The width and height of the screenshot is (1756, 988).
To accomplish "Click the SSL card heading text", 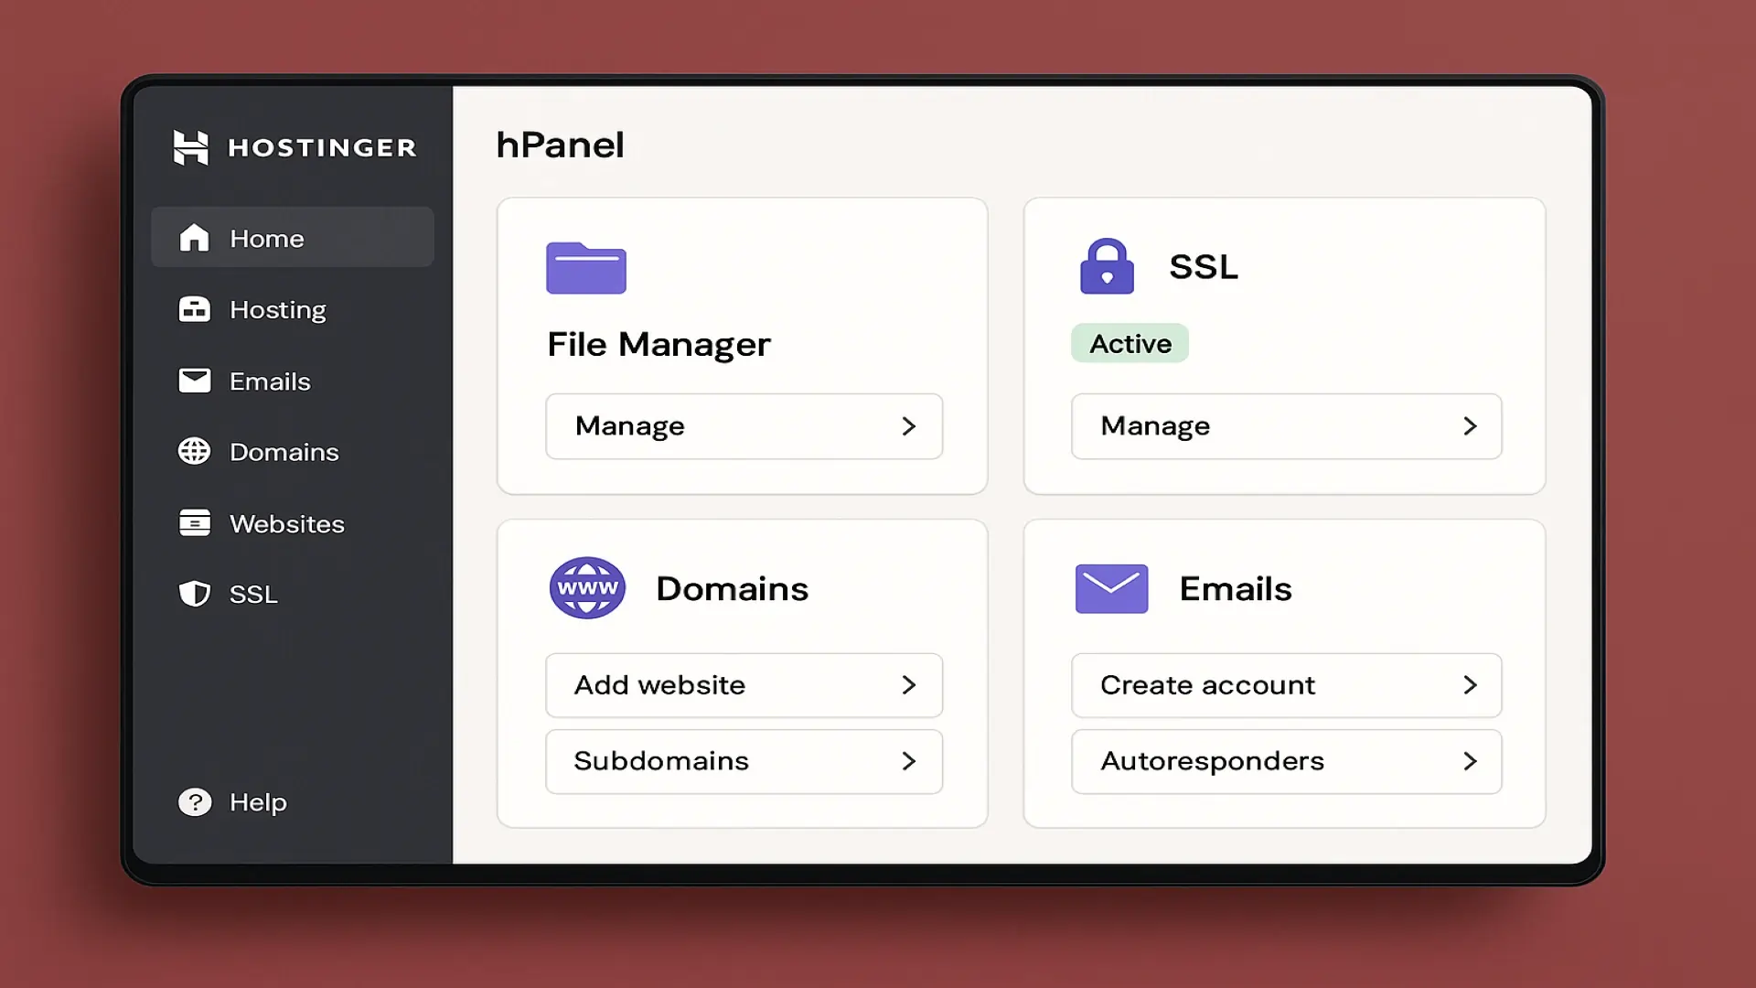I will point(1204,267).
